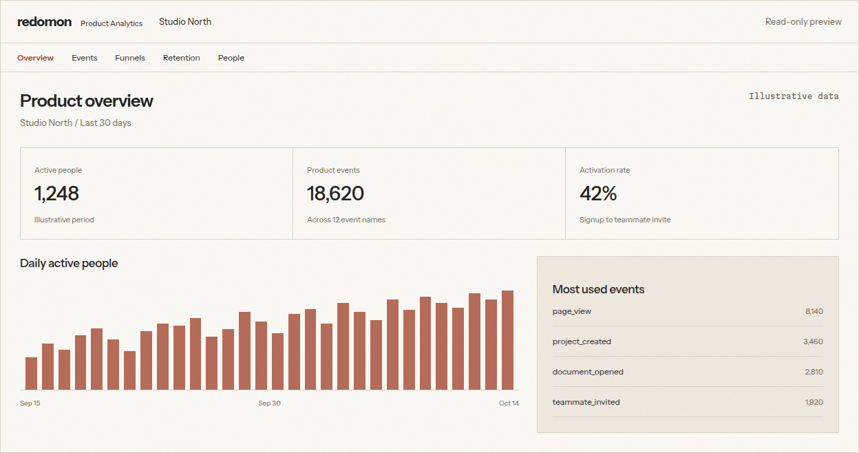Image resolution: width=859 pixels, height=453 pixels.
Task: Click the Oct 14 axis label
Action: pos(509,403)
